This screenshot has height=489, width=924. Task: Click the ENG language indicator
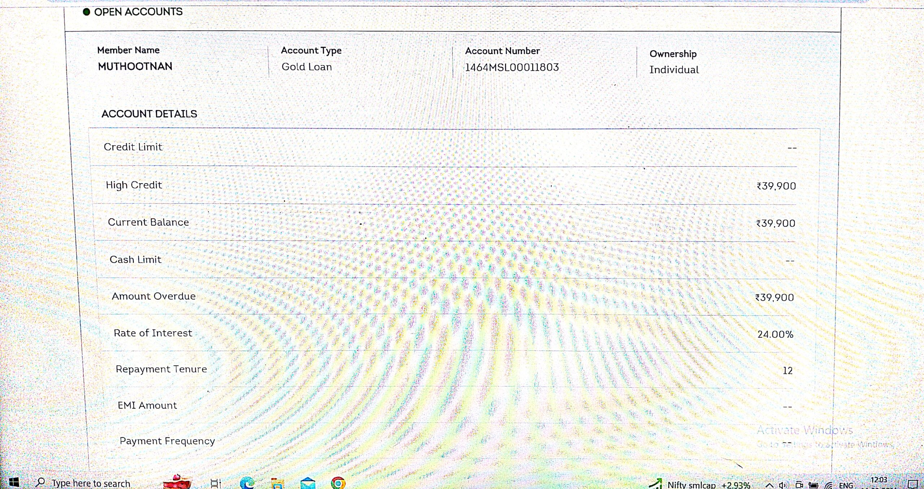846,485
